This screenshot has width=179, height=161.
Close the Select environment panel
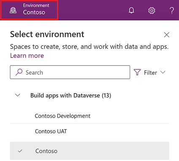(167, 35)
